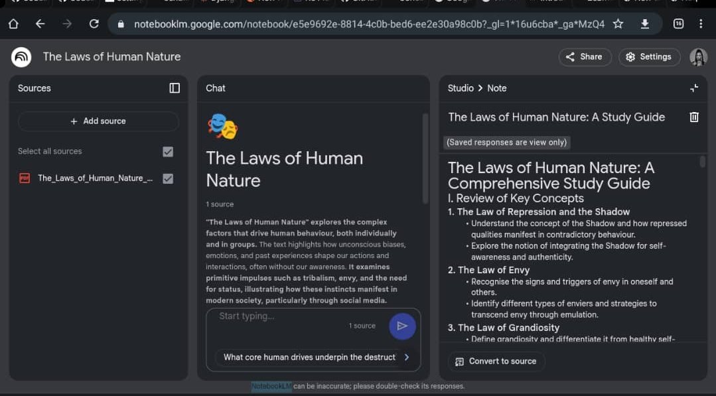The width and height of the screenshot is (716, 396).
Task: Delete the Study Guide note
Action: click(x=694, y=117)
